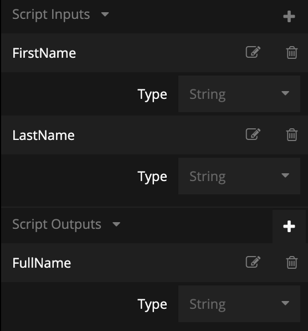Collapse the Script Outputs section arrow

pyautogui.click(x=116, y=224)
